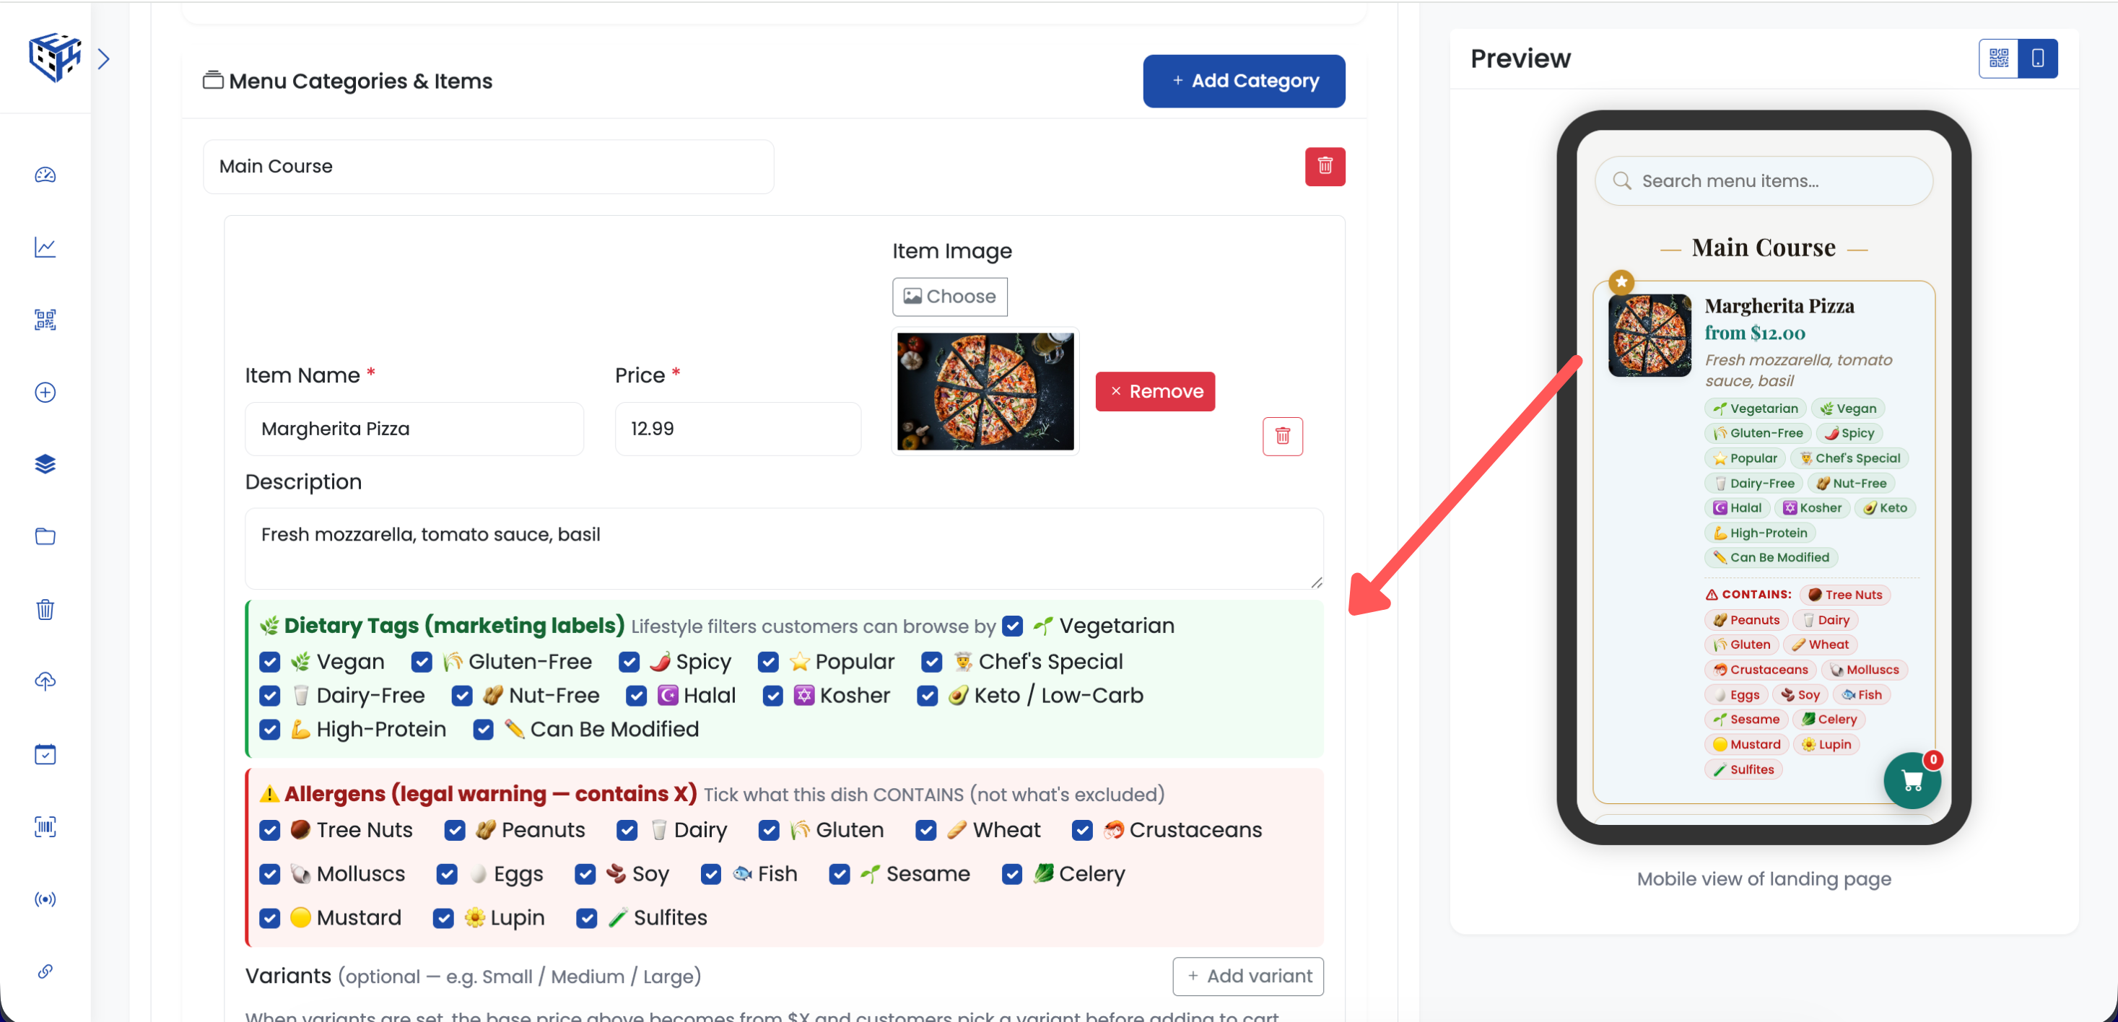The image size is (2118, 1022).
Task: Delete the Main Course category red trash button
Action: tap(1325, 166)
